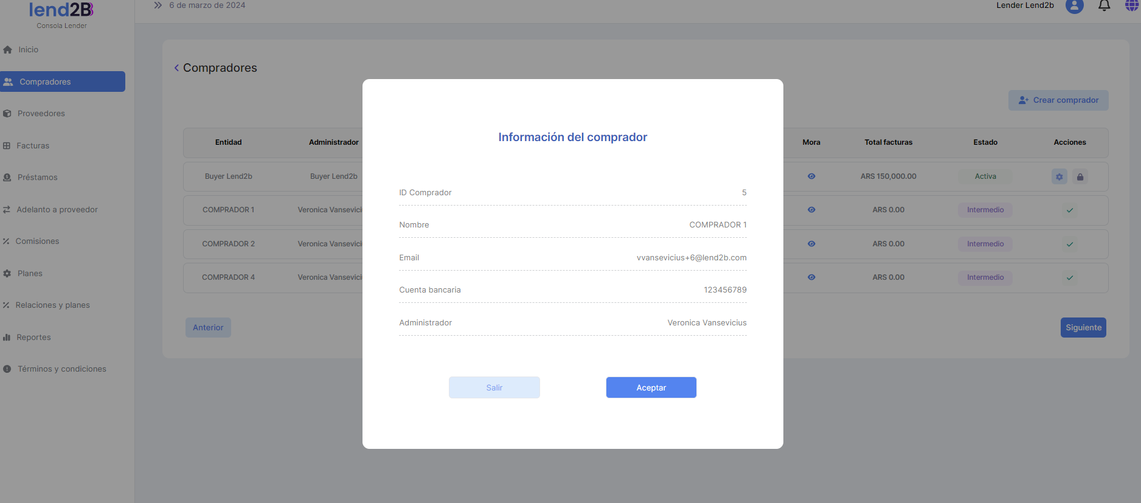Click lock icon for Buyer Lend2b row

tap(1080, 177)
